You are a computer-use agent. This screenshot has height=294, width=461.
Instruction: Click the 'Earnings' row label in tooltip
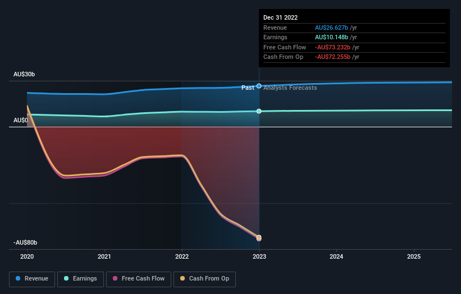point(275,37)
